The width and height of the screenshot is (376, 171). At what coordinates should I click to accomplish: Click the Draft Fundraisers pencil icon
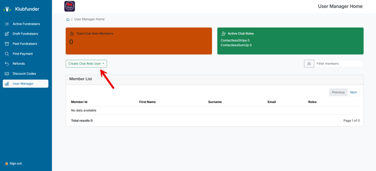click(7, 34)
